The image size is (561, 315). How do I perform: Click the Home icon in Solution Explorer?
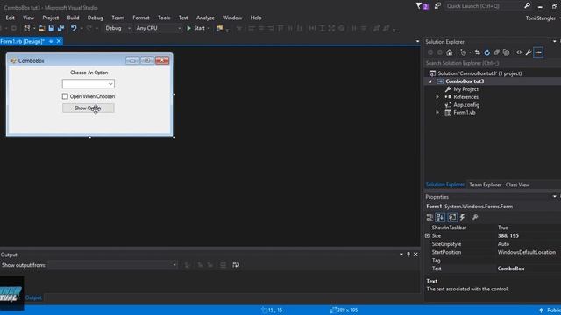450,52
